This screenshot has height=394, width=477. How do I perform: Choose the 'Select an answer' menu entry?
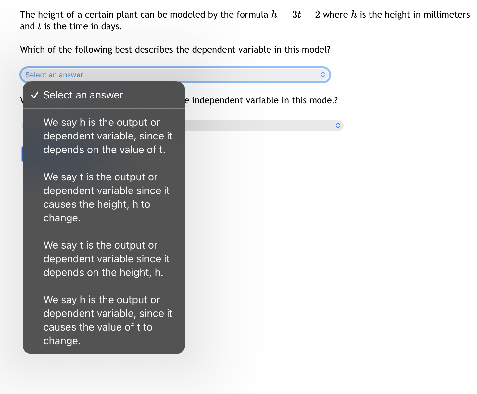click(83, 95)
